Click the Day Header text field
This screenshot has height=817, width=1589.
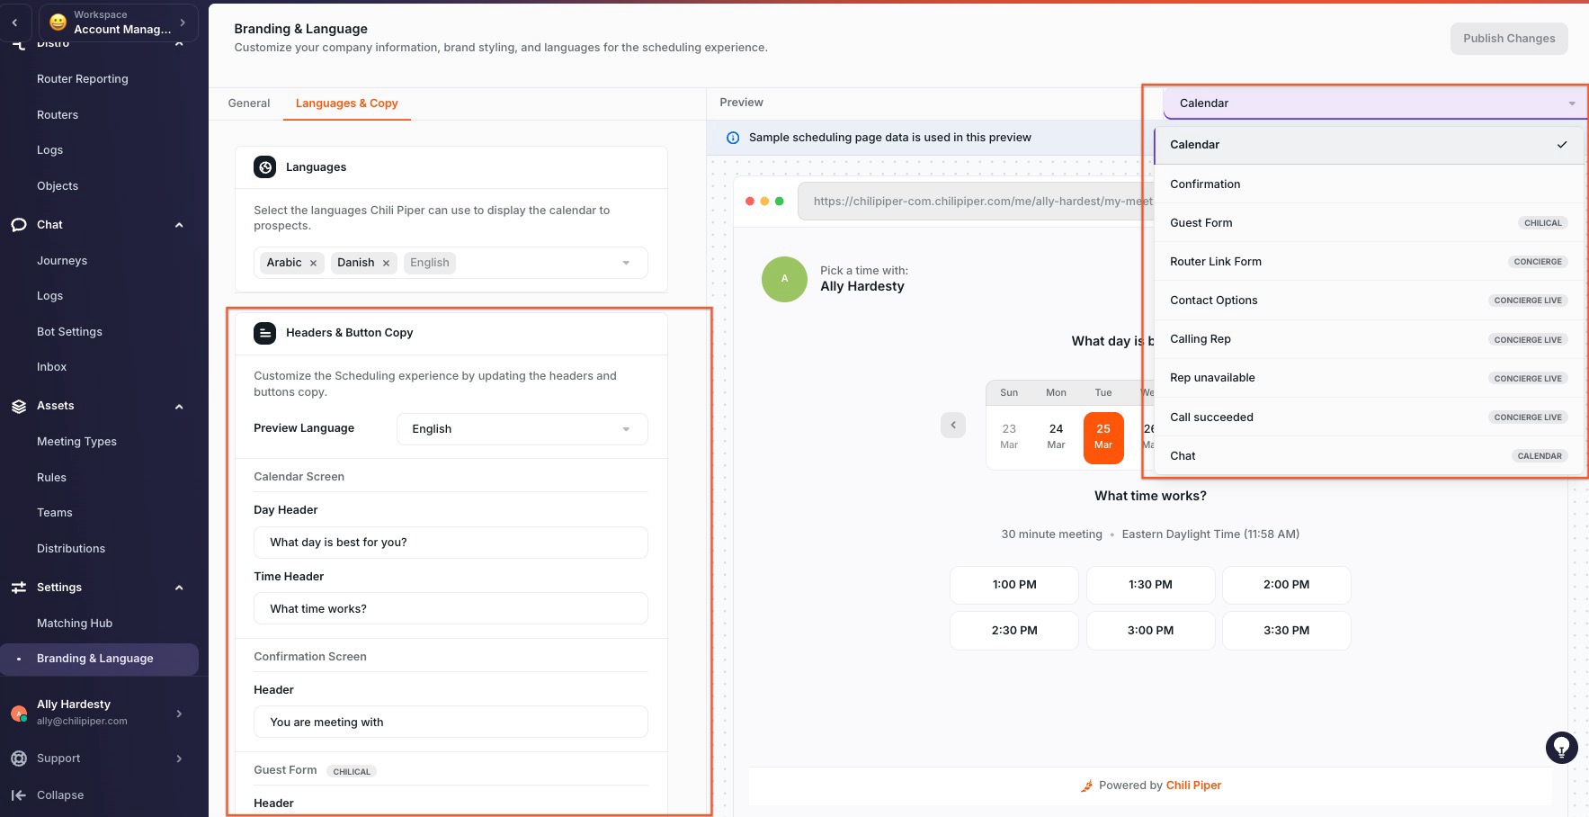click(x=451, y=543)
